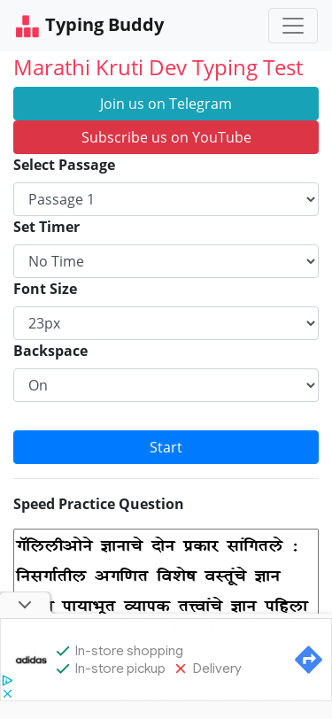Collapse the ad using the chevron-down tab

tap(25, 605)
